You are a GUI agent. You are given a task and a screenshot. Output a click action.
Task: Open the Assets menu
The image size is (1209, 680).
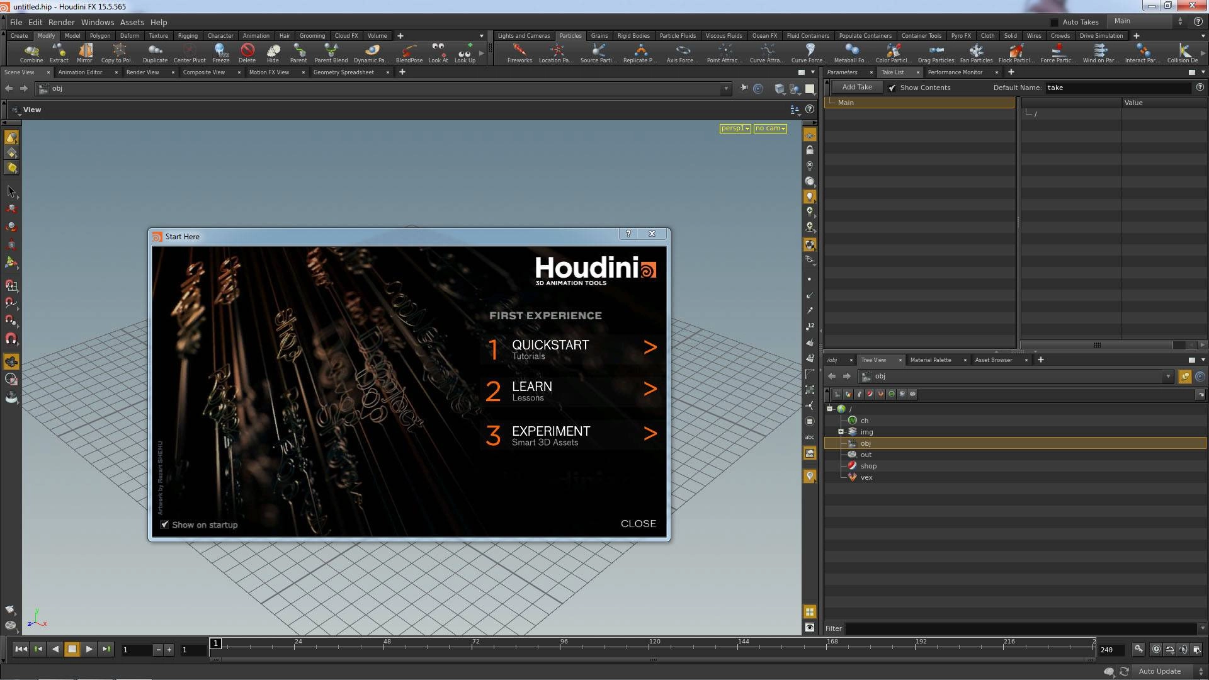(132, 22)
